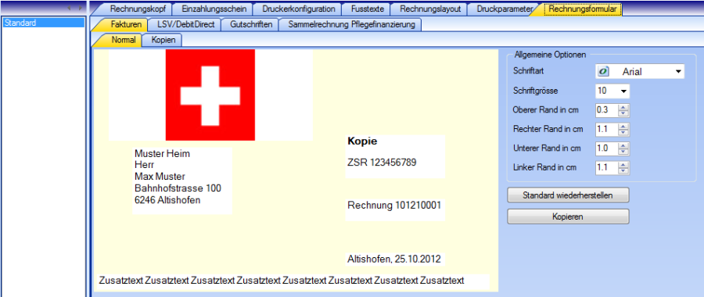Select the Zusatztext line on the invoice
This screenshot has width=704, height=297.
282,281
